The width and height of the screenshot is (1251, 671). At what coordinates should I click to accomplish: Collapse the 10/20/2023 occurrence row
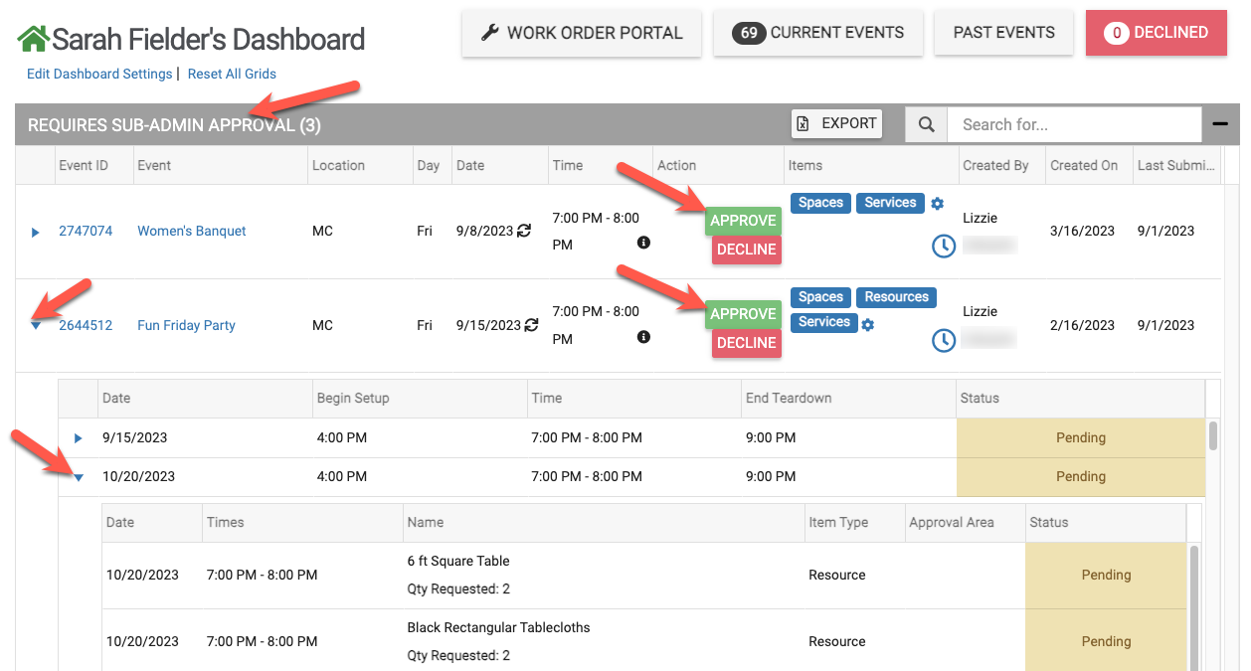click(x=79, y=477)
